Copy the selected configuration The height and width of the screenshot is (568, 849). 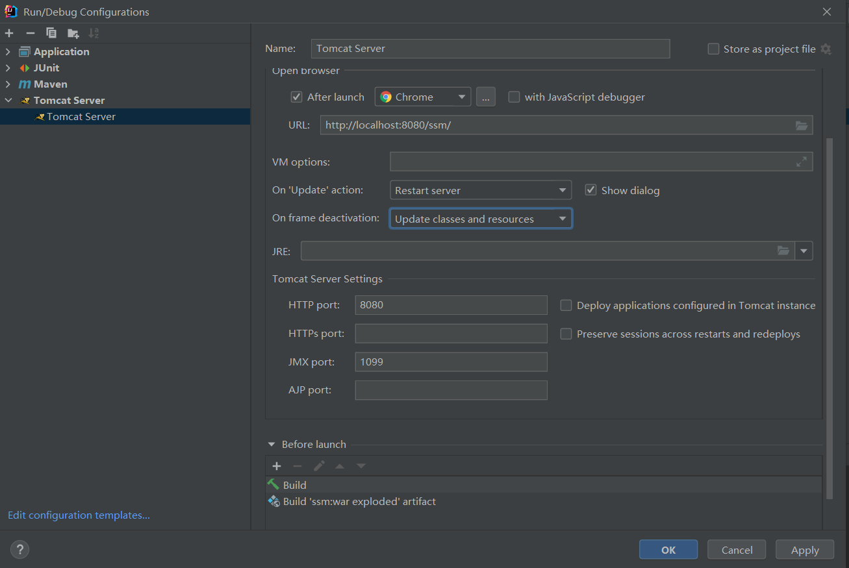pyautogui.click(x=51, y=33)
